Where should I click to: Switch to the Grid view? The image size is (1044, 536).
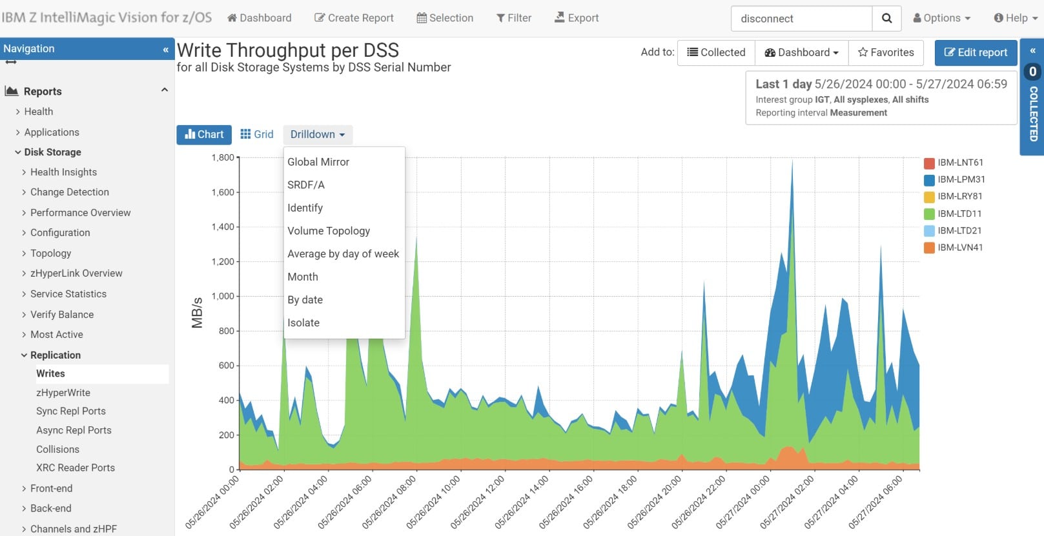[257, 134]
